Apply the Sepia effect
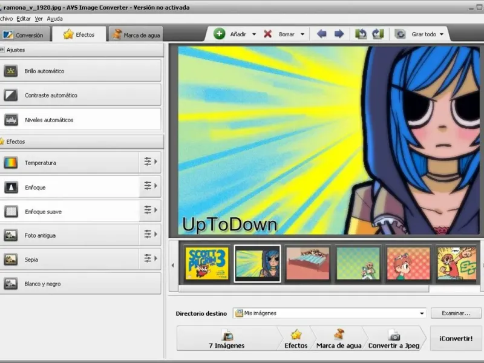The height and width of the screenshot is (363, 484). point(70,259)
